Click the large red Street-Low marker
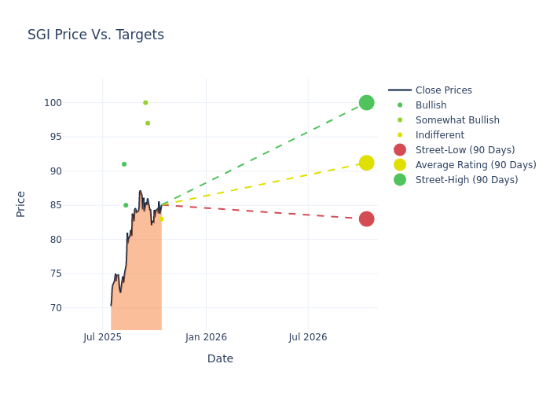The width and height of the screenshot is (550, 393). (366, 219)
